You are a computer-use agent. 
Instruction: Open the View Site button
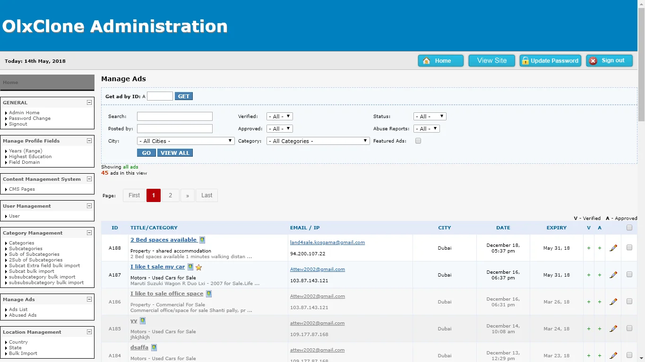pyautogui.click(x=492, y=61)
